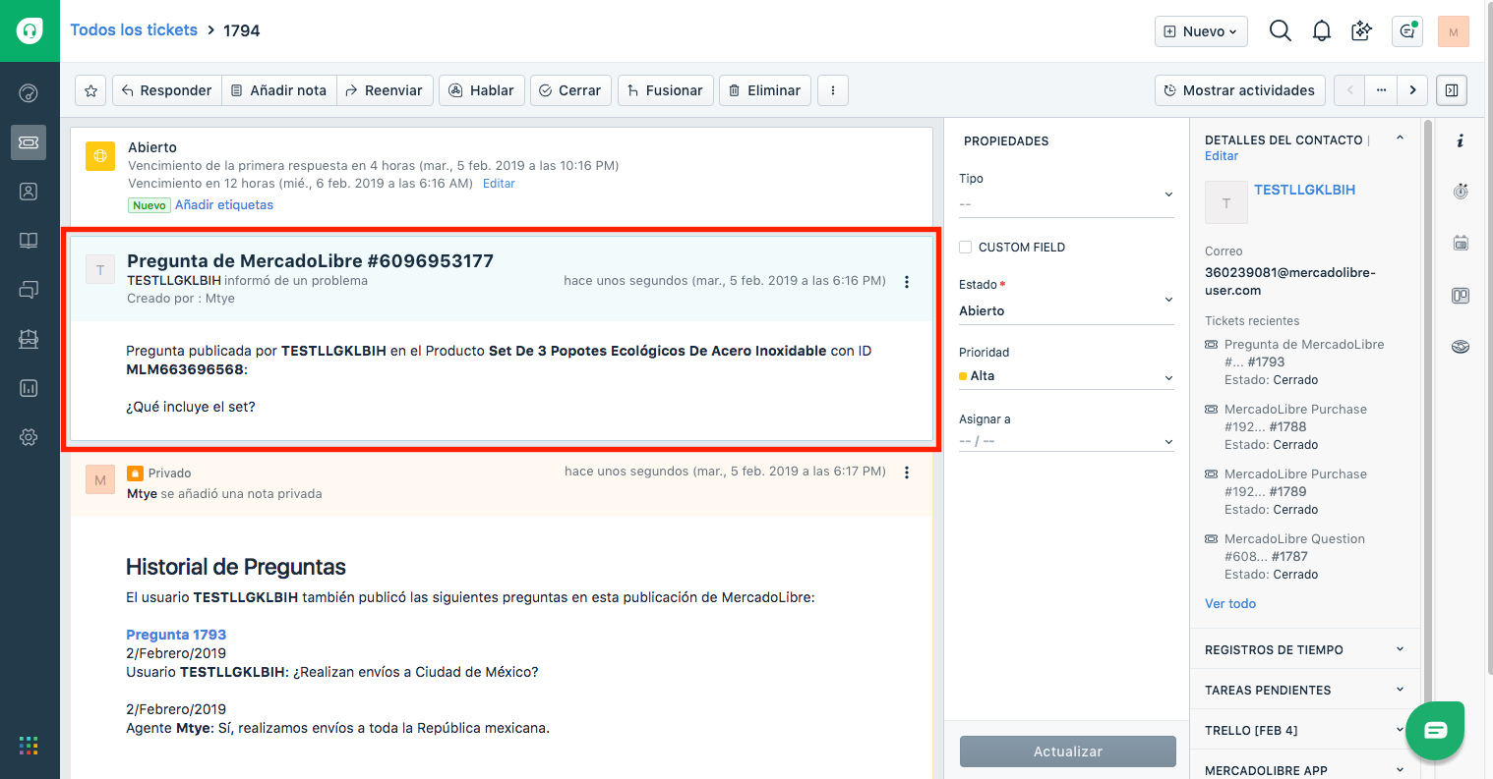Image resolution: width=1493 pixels, height=779 pixels.
Task: Click Eliminar to delete ticket
Action: click(x=765, y=90)
